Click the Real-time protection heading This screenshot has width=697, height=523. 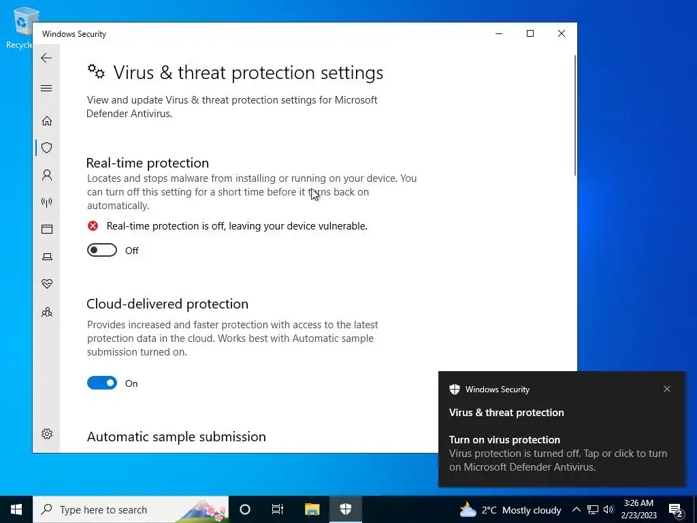click(x=148, y=163)
